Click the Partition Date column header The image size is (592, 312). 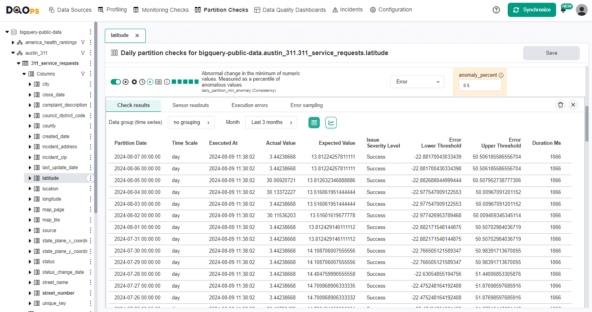[x=130, y=143]
